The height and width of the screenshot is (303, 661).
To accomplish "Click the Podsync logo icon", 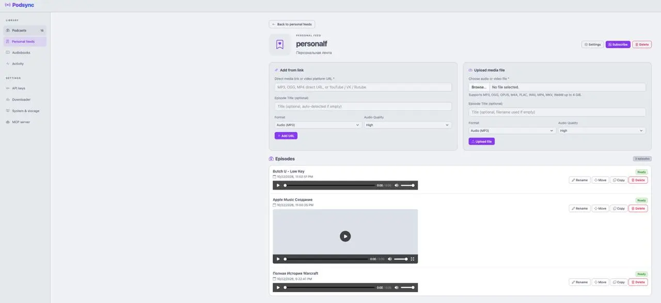I will pos(7,5).
